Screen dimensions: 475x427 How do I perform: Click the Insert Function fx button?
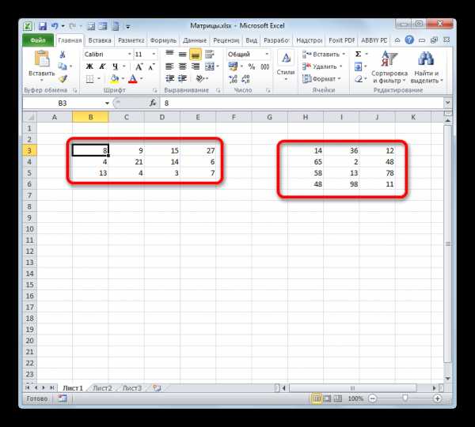tap(153, 104)
